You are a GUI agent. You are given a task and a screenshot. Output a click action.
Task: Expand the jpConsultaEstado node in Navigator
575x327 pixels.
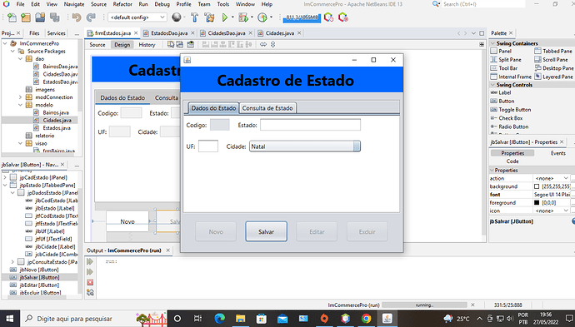(12, 262)
